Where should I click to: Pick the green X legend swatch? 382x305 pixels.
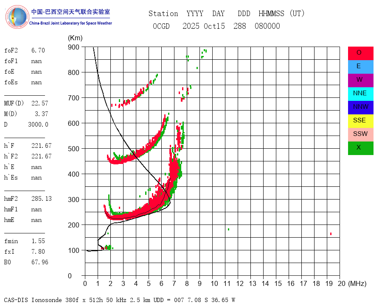click(360, 148)
